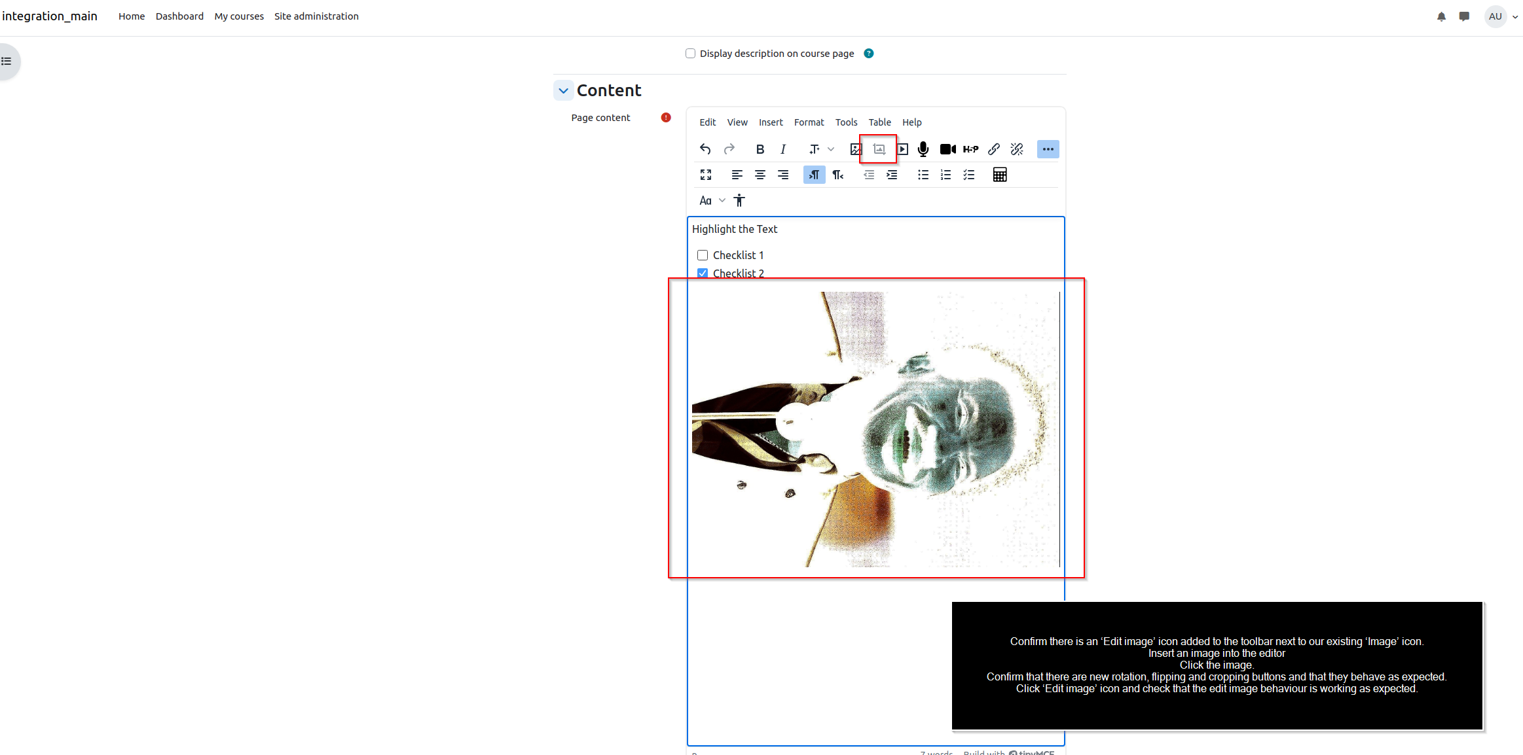Open notifications bell
The width and height of the screenshot is (1523, 755).
click(1441, 17)
